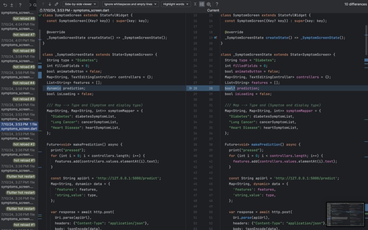Open diff settings gear icon
This screenshot has width=368, height=230.
click(x=208, y=4)
